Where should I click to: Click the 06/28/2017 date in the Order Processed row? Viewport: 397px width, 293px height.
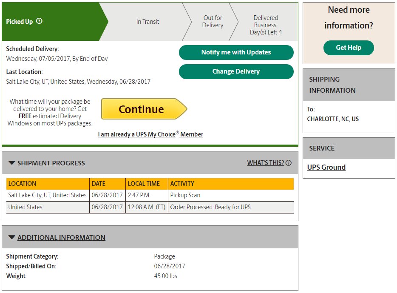[108, 207]
